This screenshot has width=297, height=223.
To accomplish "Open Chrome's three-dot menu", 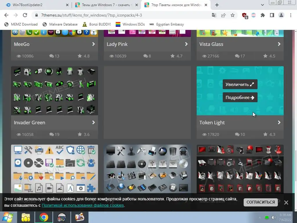I will click(x=291, y=15).
